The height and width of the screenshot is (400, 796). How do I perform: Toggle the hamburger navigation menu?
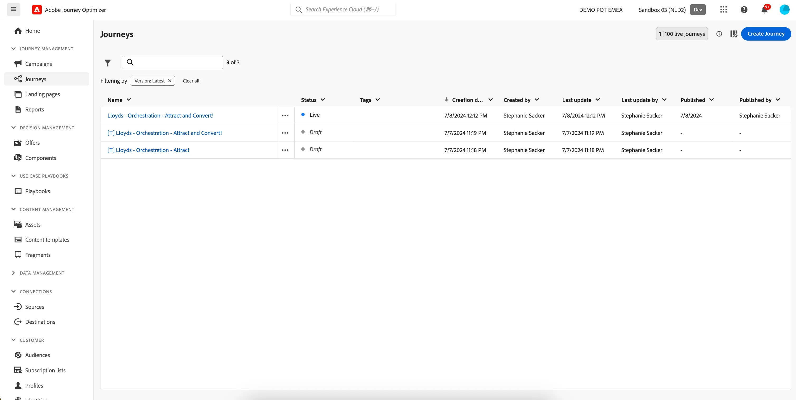click(x=14, y=9)
